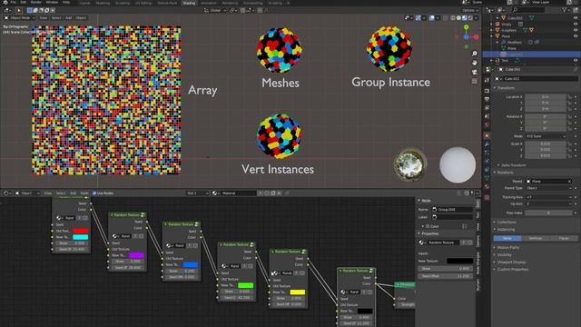Click the blue New Texture swatch

191,264
